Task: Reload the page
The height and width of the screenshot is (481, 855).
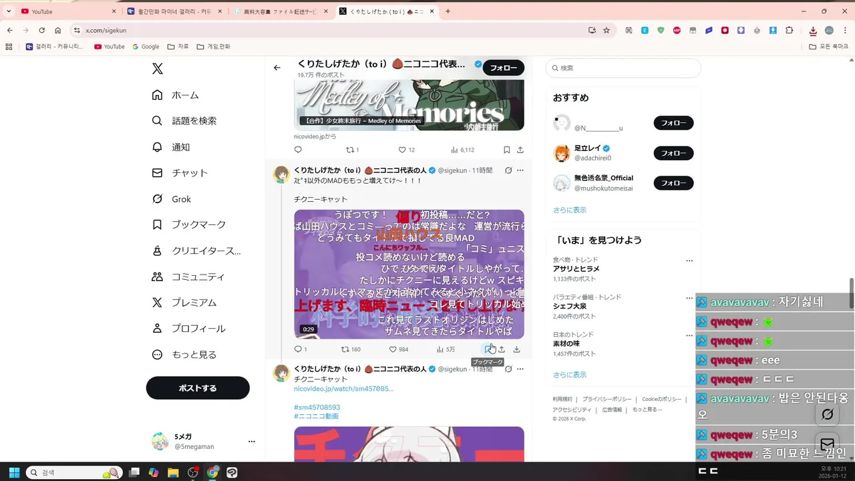Action: [41, 30]
